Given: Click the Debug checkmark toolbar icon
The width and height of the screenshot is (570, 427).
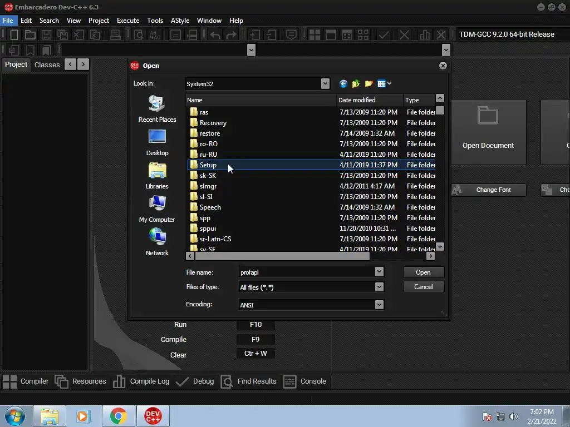Looking at the screenshot, I should click(x=384, y=34).
